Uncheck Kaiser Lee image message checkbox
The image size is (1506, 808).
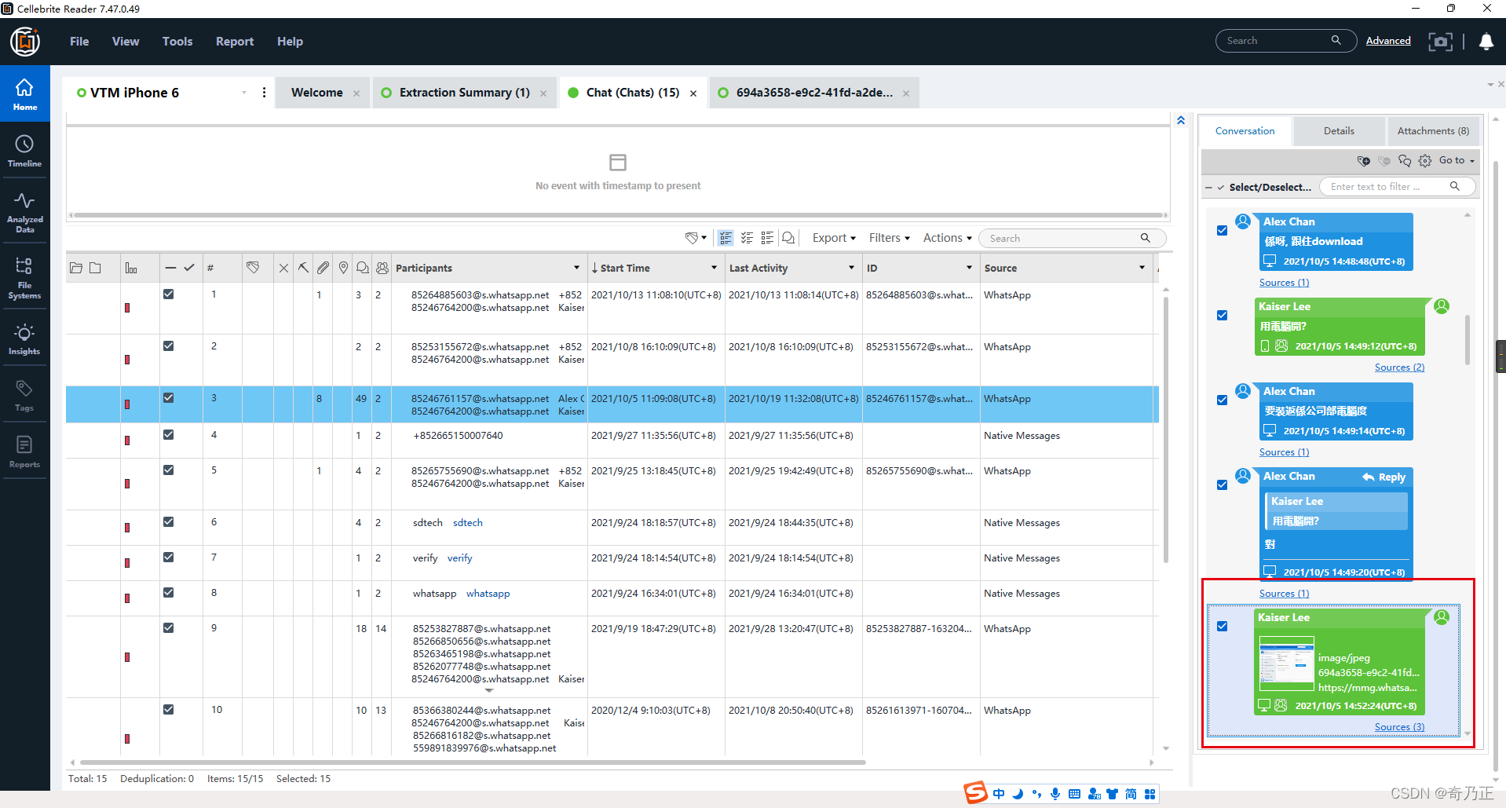pos(1222,627)
